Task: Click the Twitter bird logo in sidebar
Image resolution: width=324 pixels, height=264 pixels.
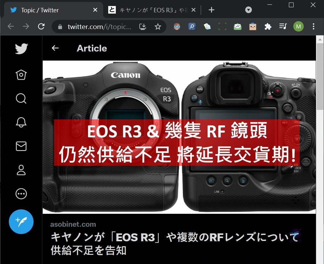Action: pyautogui.click(x=21, y=49)
